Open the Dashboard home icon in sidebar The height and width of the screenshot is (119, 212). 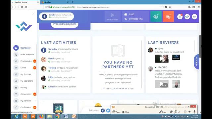(x=16, y=48)
